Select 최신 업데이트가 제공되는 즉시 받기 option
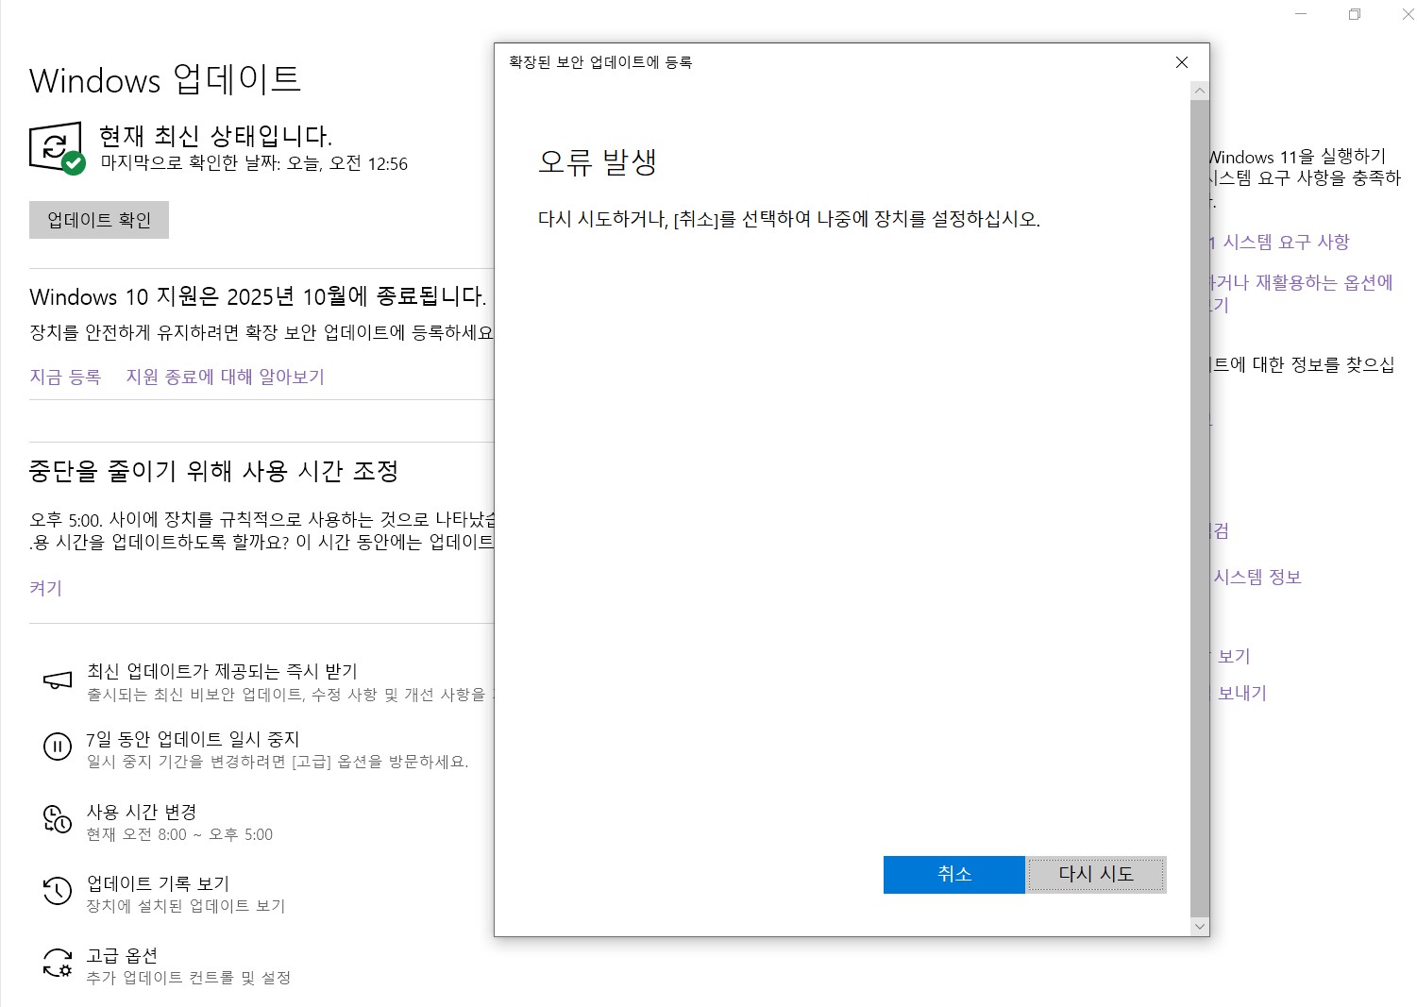The width and height of the screenshot is (1417, 1007). [268, 681]
